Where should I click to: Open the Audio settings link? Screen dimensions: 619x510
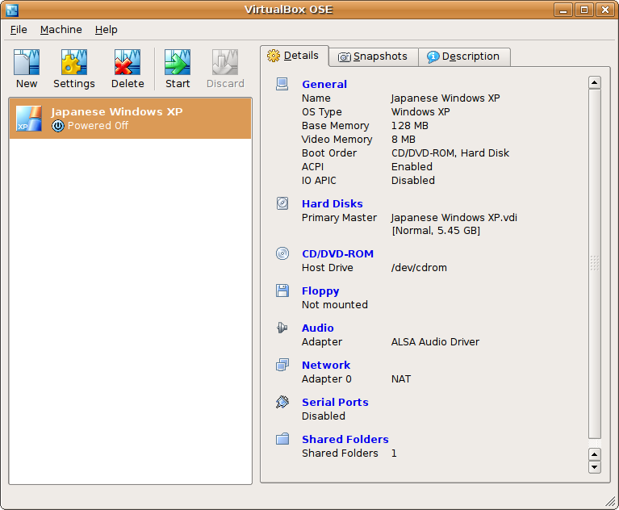(x=317, y=328)
